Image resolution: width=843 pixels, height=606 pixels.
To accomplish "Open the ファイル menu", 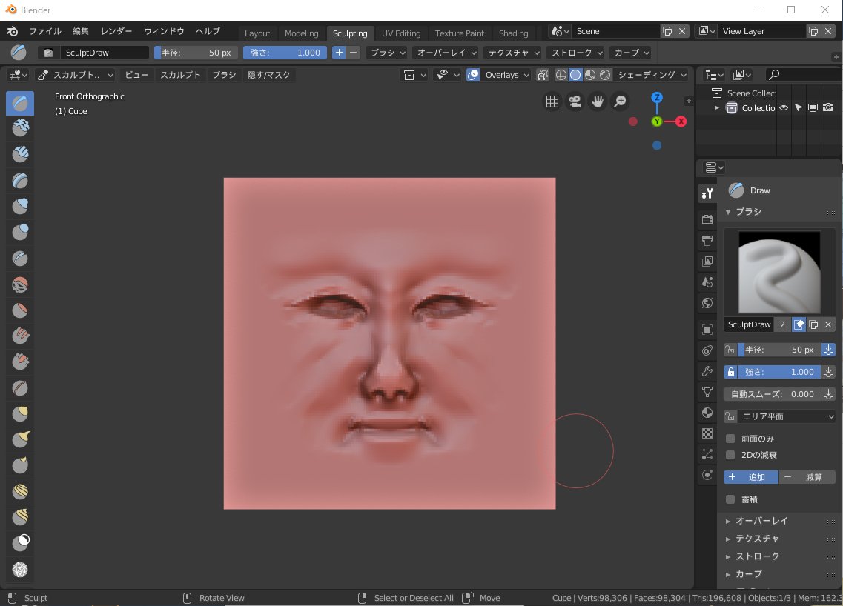I will pyautogui.click(x=45, y=31).
